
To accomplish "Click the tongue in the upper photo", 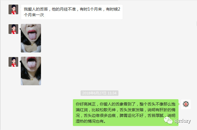I will click(32, 36).
